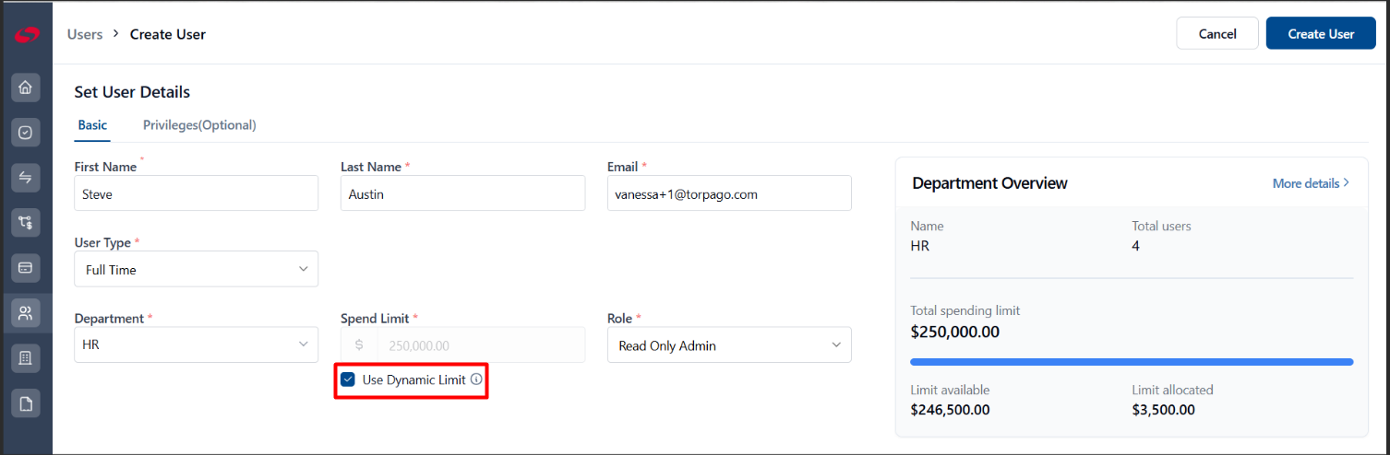
Task: Expand the User Type dropdown
Action: [x=196, y=269]
